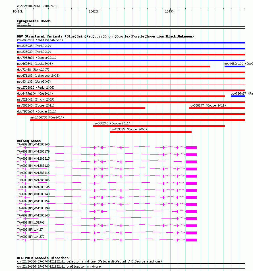Click TANGO2|NM_001283154 label
Image resolution: width=253 pixels, height=271 pixels.
tap(33, 201)
